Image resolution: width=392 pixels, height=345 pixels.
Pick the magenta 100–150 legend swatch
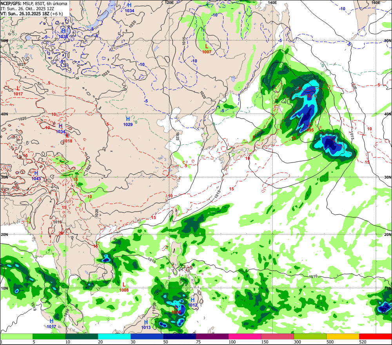point(245,336)
